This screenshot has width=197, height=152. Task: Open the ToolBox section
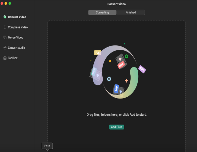(x=13, y=58)
